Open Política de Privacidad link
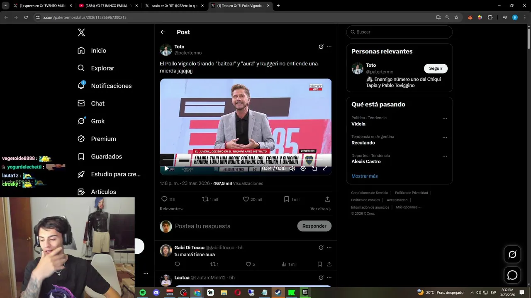 (x=412, y=193)
